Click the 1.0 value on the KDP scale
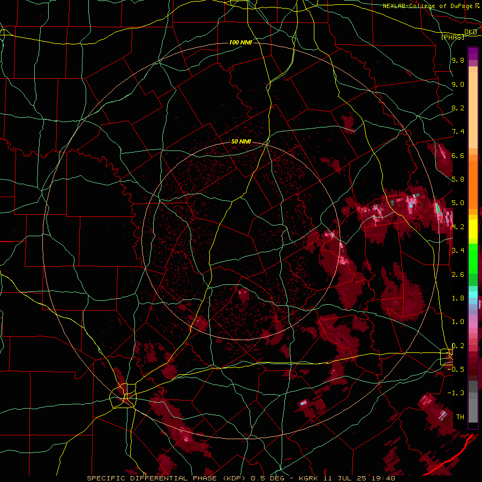The width and height of the screenshot is (482, 482). (x=458, y=322)
